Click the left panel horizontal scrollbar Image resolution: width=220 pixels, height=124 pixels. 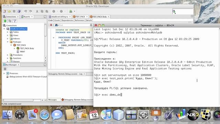18,100
